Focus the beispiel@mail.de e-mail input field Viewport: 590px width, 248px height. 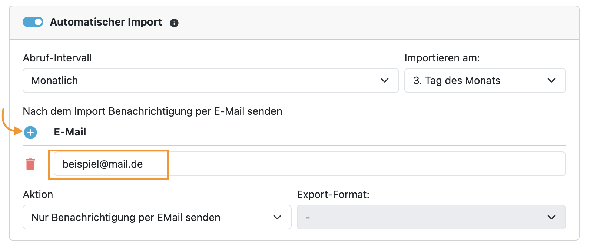pyautogui.click(x=309, y=164)
